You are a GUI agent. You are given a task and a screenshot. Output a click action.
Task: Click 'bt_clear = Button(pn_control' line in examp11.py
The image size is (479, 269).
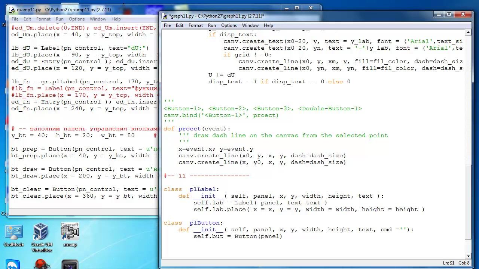[85, 189]
